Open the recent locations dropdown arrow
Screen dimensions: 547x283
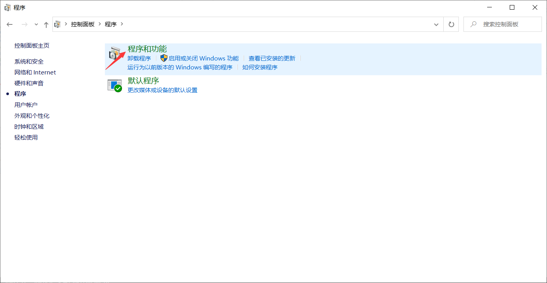click(37, 24)
